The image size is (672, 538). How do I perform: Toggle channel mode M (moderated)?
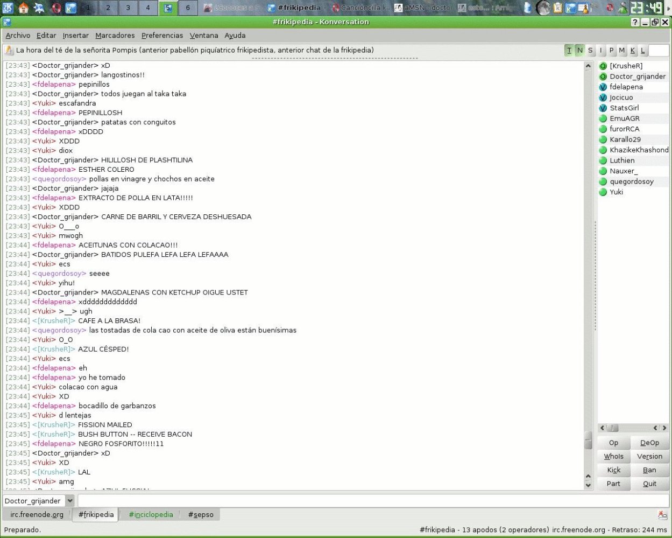[622, 51]
